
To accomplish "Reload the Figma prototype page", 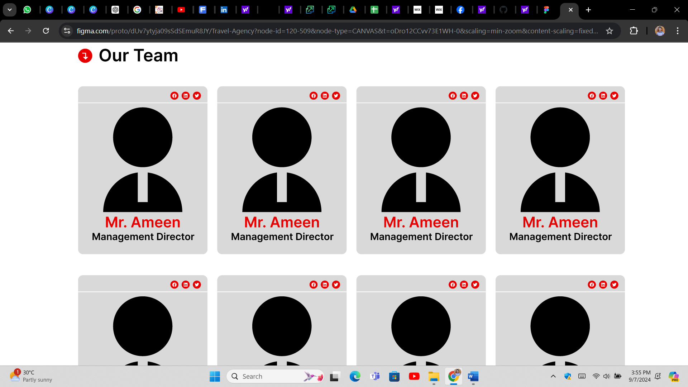I will tap(46, 31).
